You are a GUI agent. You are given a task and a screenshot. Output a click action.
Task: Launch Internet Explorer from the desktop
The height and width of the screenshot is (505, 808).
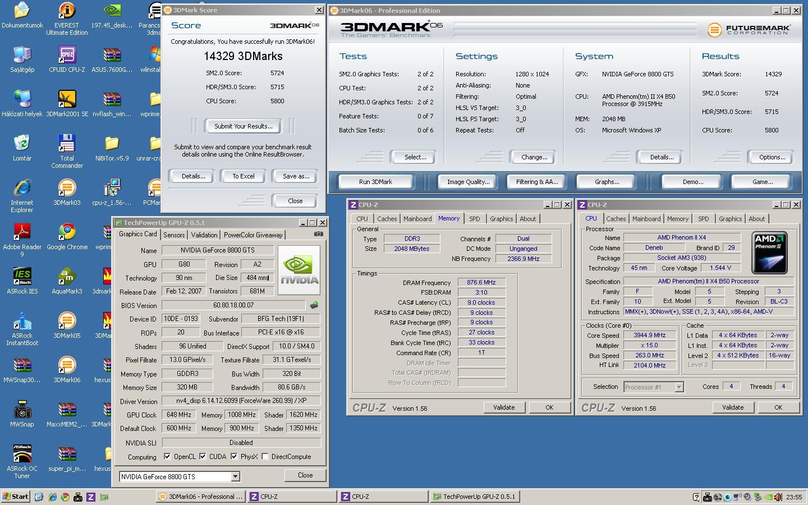point(22,196)
